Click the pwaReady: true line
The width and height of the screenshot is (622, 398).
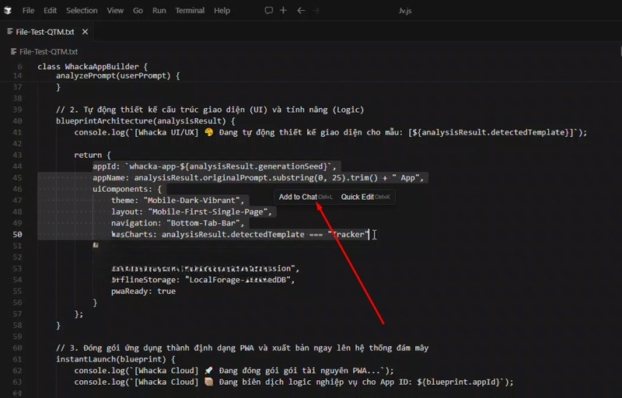[x=143, y=291]
